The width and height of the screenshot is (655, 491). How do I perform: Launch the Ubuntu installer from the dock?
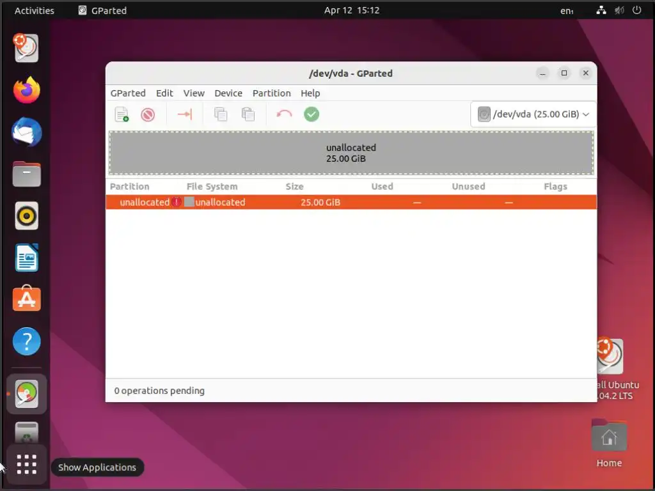coord(26,48)
